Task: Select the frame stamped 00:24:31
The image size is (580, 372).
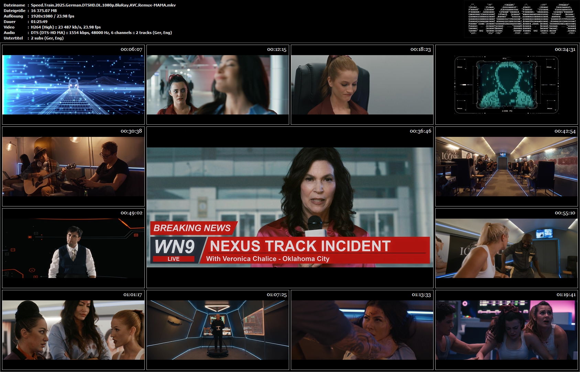Action: tap(506, 84)
